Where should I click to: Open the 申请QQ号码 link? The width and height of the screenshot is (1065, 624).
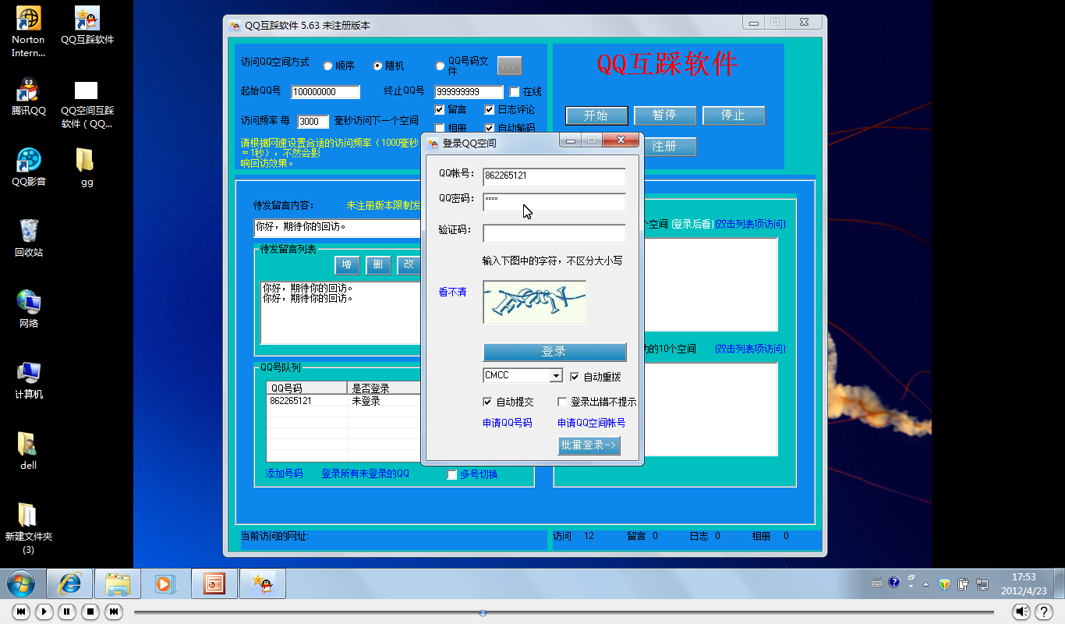pyautogui.click(x=507, y=424)
